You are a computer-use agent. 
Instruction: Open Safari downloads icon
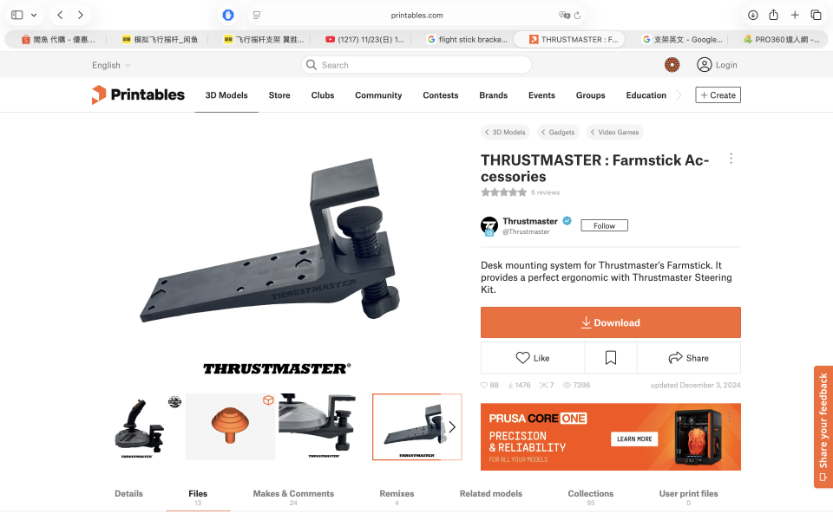(753, 15)
